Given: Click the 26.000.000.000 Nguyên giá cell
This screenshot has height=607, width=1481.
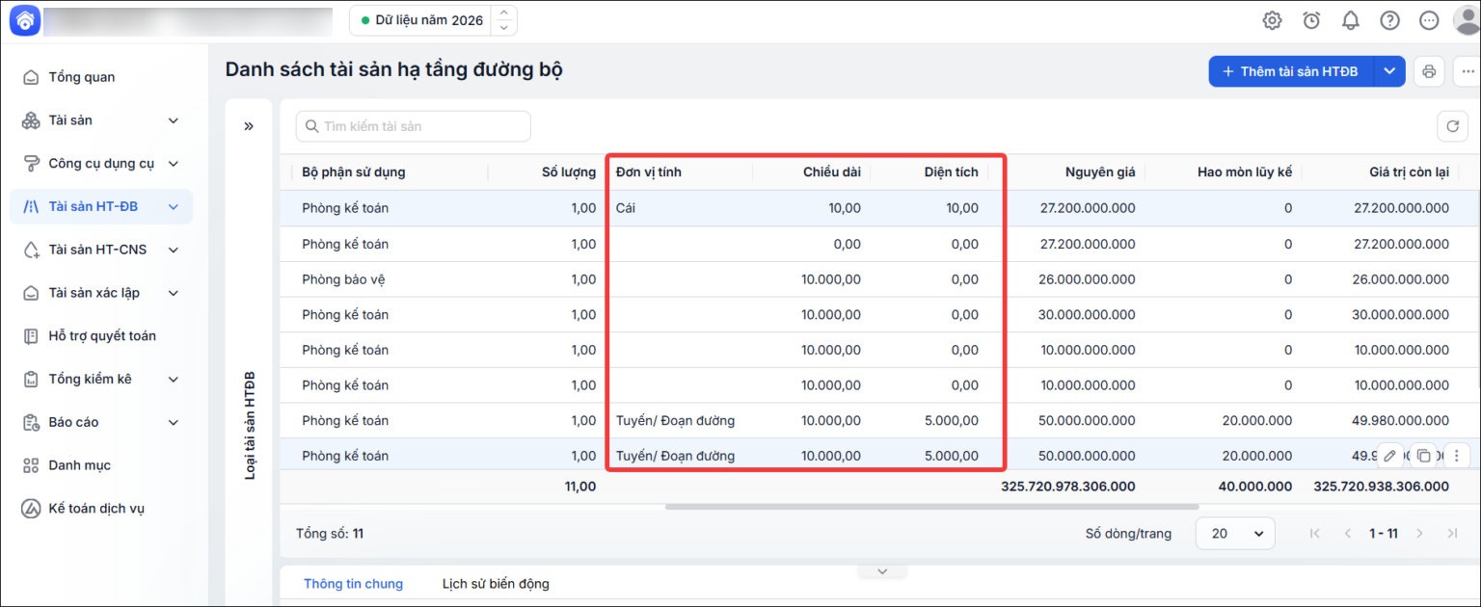Looking at the screenshot, I should (x=1088, y=279).
